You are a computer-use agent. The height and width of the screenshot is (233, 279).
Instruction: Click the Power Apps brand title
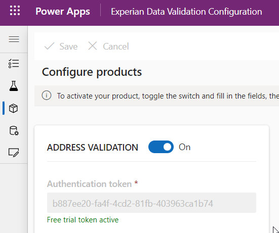(x=63, y=12)
